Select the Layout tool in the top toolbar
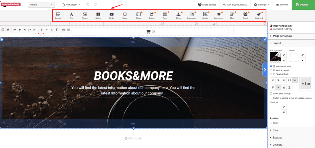 58,16
